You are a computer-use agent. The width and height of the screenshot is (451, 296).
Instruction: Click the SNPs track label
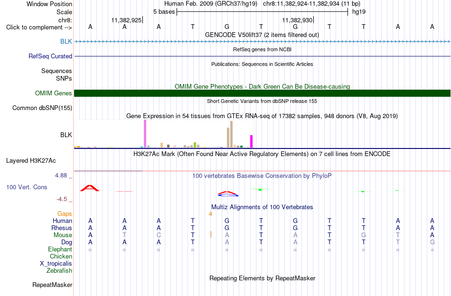click(x=64, y=78)
